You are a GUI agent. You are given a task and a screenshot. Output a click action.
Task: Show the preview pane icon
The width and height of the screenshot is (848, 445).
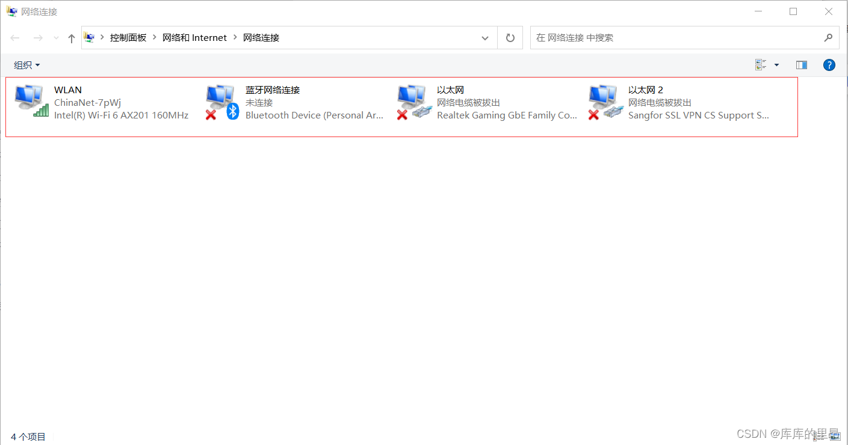[801, 64]
